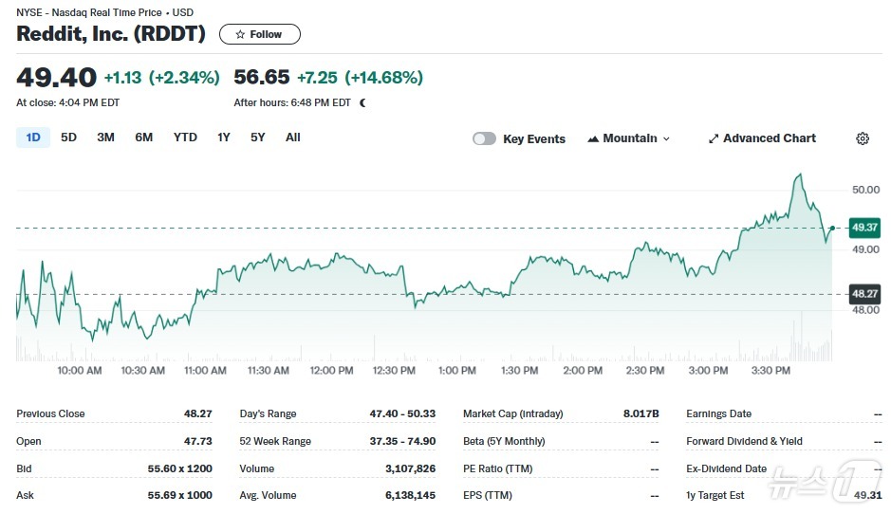Click the After hours: 6:48 PM EDT text

pyautogui.click(x=292, y=102)
